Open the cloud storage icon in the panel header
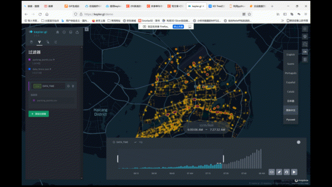Screen dimensions: 332x187 pos(71,32)
